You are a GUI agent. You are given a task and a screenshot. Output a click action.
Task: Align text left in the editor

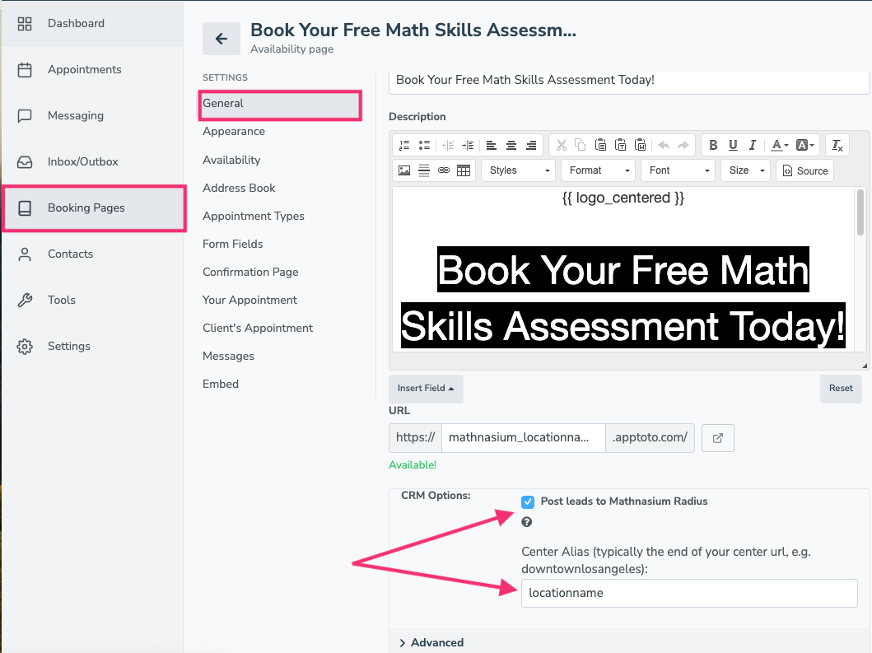point(491,145)
